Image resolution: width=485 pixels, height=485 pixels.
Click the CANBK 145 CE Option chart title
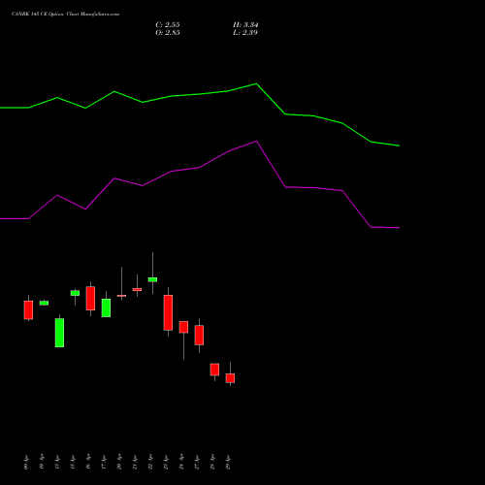point(65,15)
